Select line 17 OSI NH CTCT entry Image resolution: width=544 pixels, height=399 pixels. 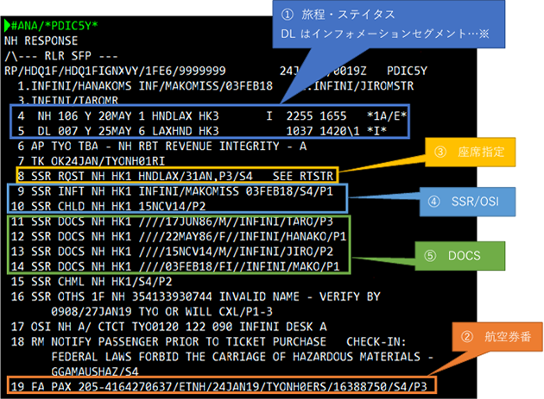coord(168,327)
